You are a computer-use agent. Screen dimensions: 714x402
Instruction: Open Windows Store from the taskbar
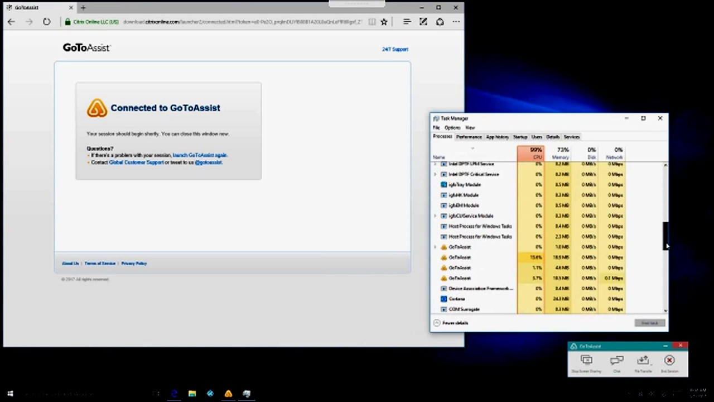click(x=210, y=394)
